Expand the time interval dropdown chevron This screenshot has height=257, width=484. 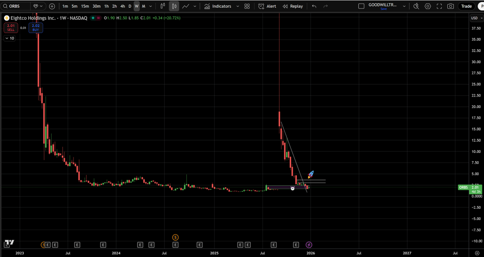[x=151, y=6]
